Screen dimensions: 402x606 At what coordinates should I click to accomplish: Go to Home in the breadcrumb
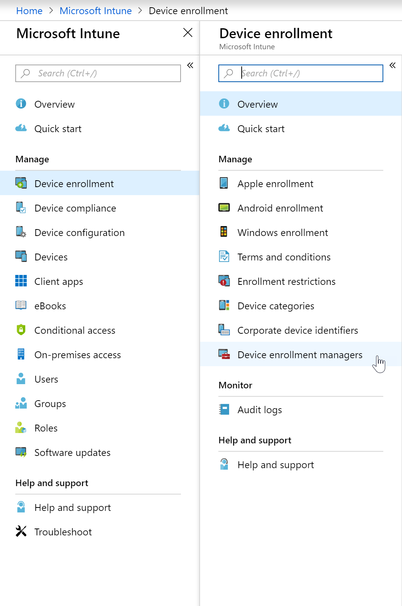[x=29, y=11]
